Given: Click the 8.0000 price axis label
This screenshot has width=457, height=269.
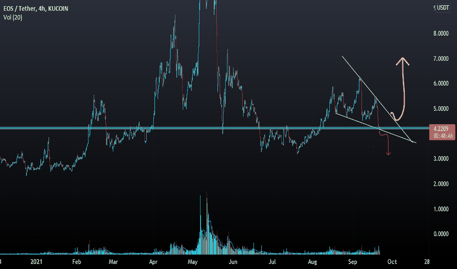Looking at the screenshot, I should [441, 33].
